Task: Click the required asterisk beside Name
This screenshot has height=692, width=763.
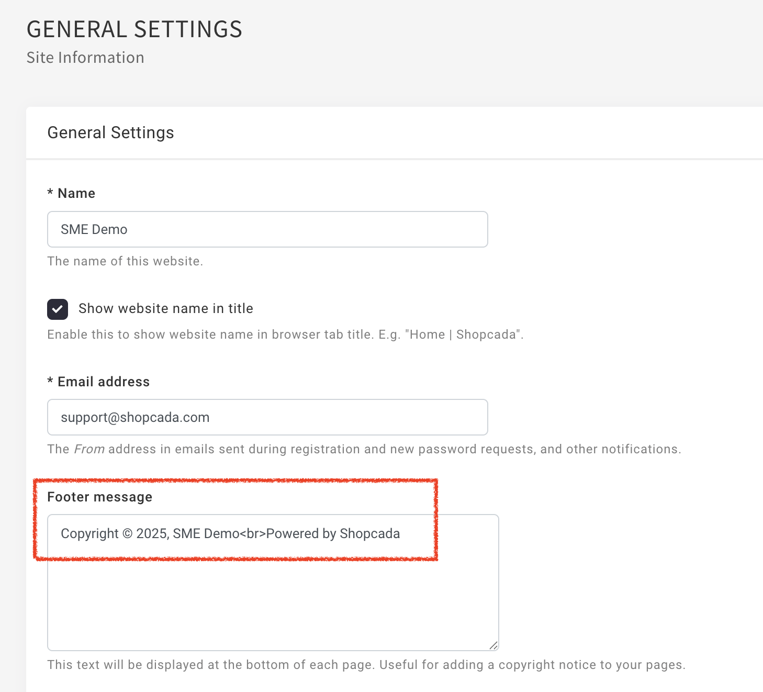Action: coord(50,193)
